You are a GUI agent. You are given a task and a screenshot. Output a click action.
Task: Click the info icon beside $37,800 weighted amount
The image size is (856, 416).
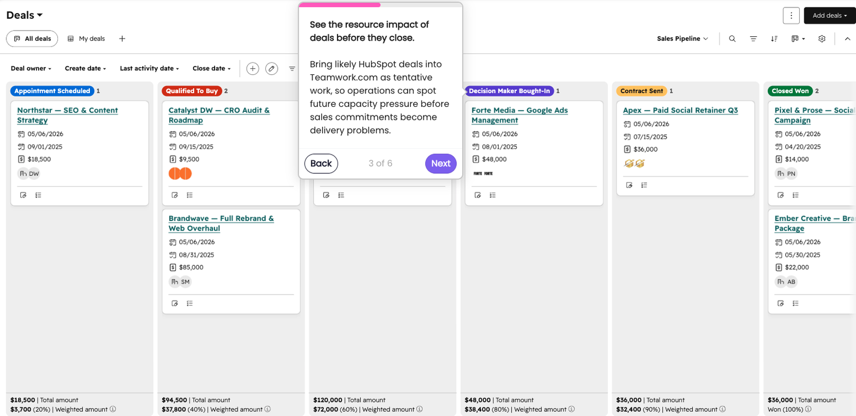click(x=267, y=409)
